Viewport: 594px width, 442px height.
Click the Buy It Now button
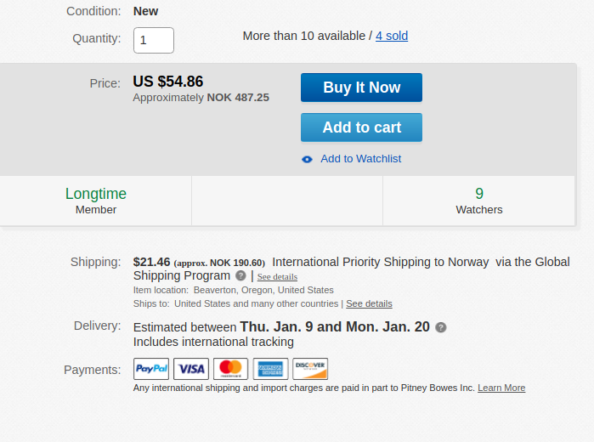(361, 88)
